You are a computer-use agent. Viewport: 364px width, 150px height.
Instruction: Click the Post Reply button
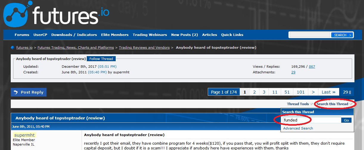coord(29,92)
